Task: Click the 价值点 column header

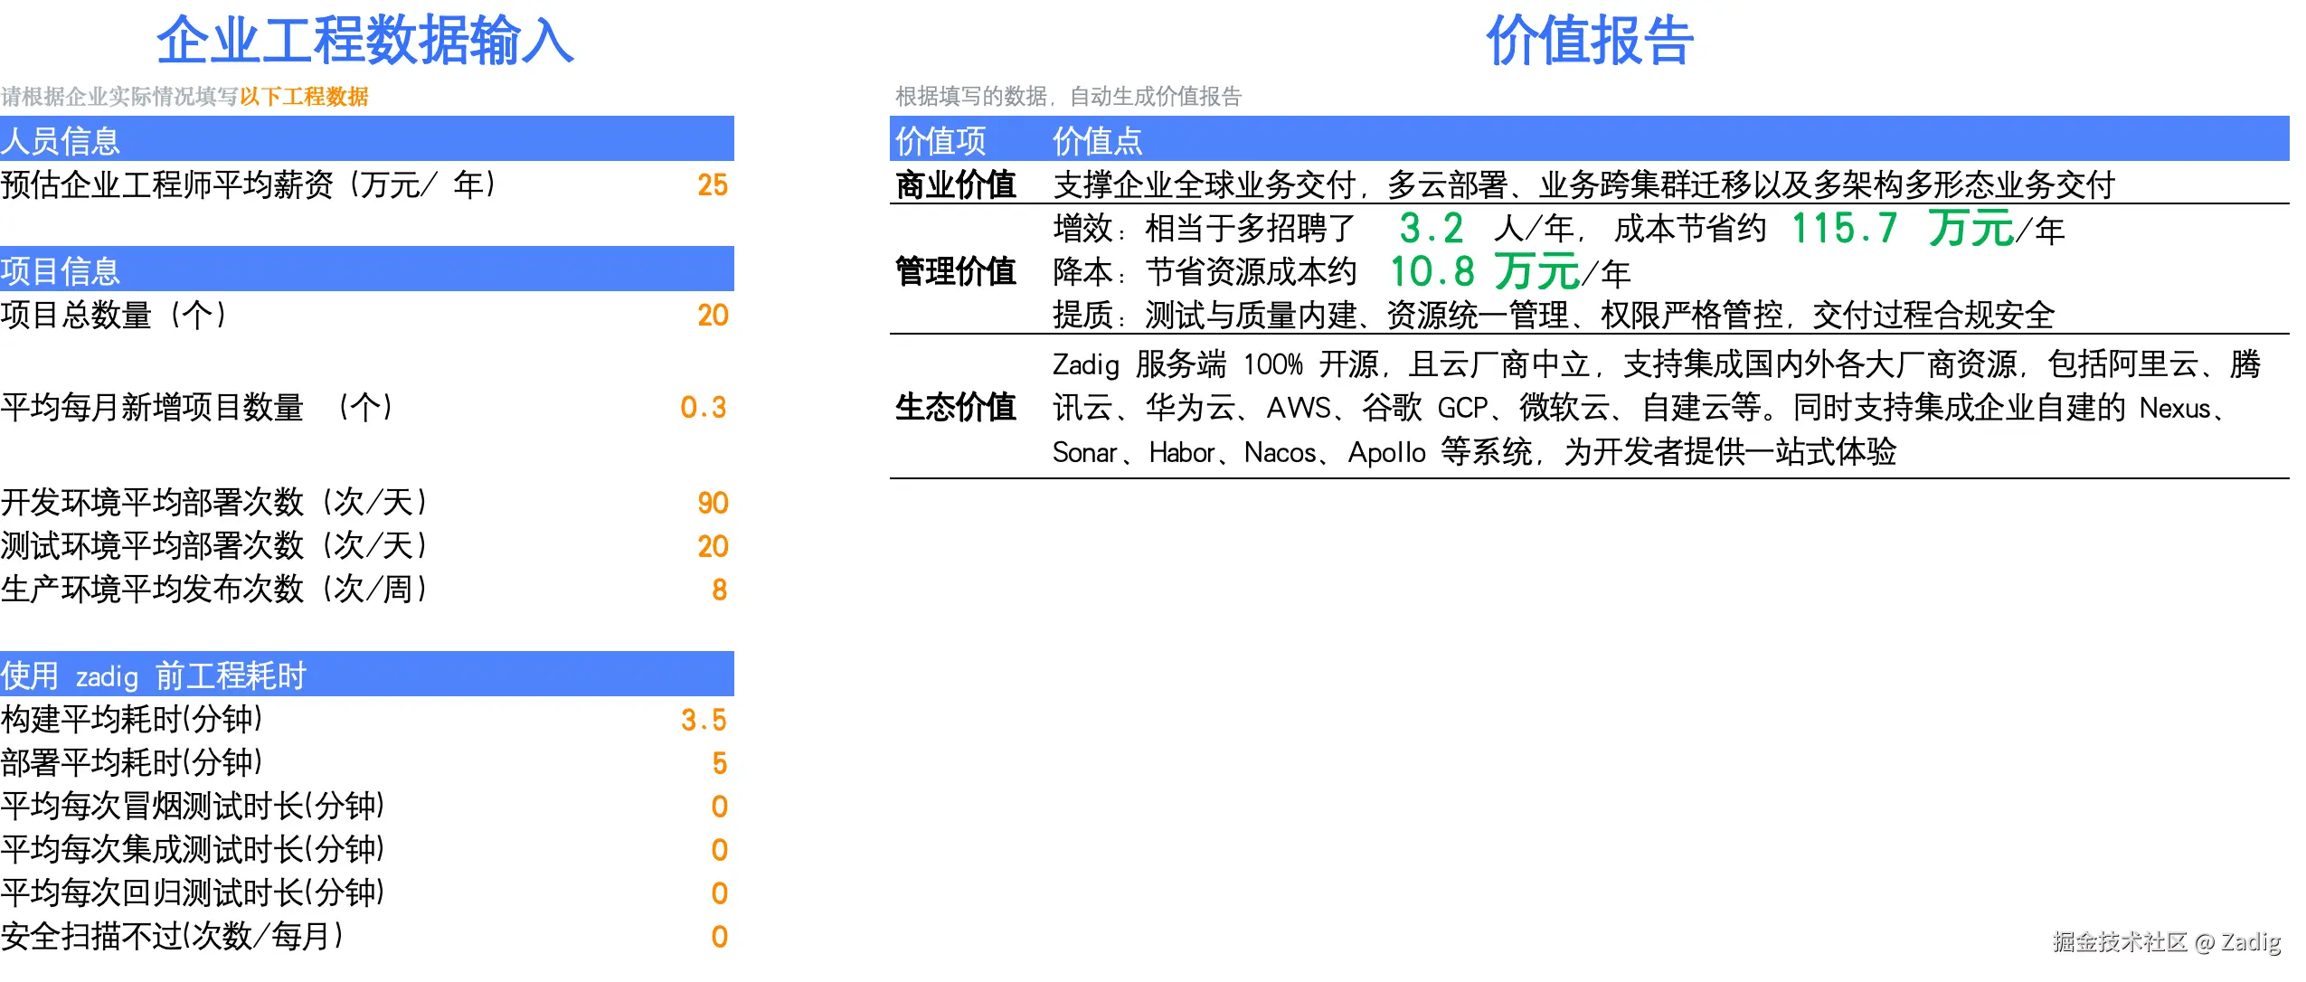Action: (1097, 141)
